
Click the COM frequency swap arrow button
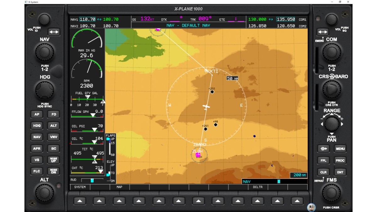pos(323,32)
